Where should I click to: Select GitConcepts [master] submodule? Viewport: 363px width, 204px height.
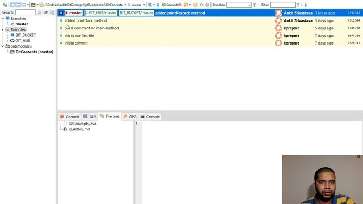[x=34, y=52]
